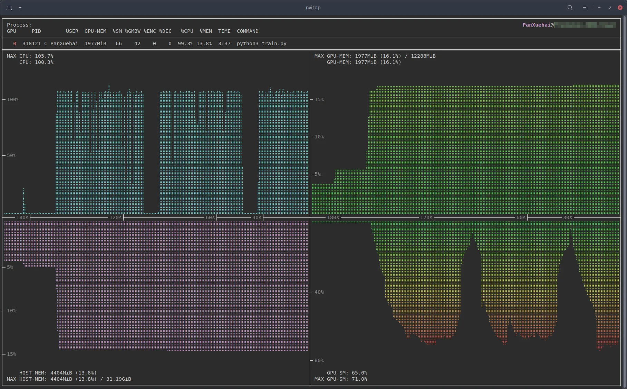This screenshot has height=389, width=627.
Task: Click the terminal's vertical scrollbar
Action: coord(624,202)
